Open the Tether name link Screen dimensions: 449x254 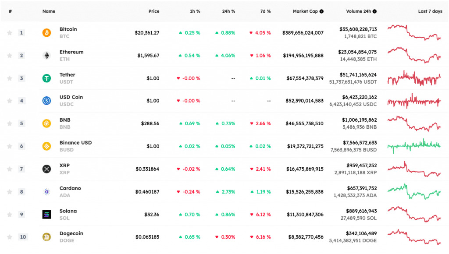tap(67, 74)
